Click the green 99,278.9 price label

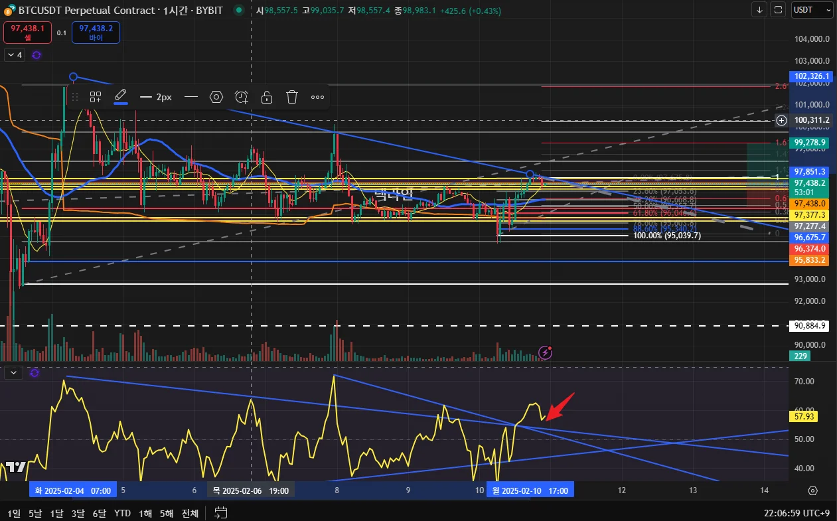[x=810, y=143]
